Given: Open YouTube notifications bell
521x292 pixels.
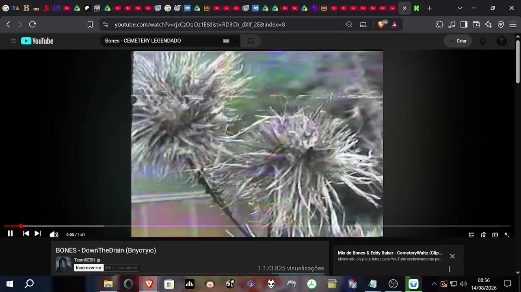Looking at the screenshot, I should click(x=483, y=41).
